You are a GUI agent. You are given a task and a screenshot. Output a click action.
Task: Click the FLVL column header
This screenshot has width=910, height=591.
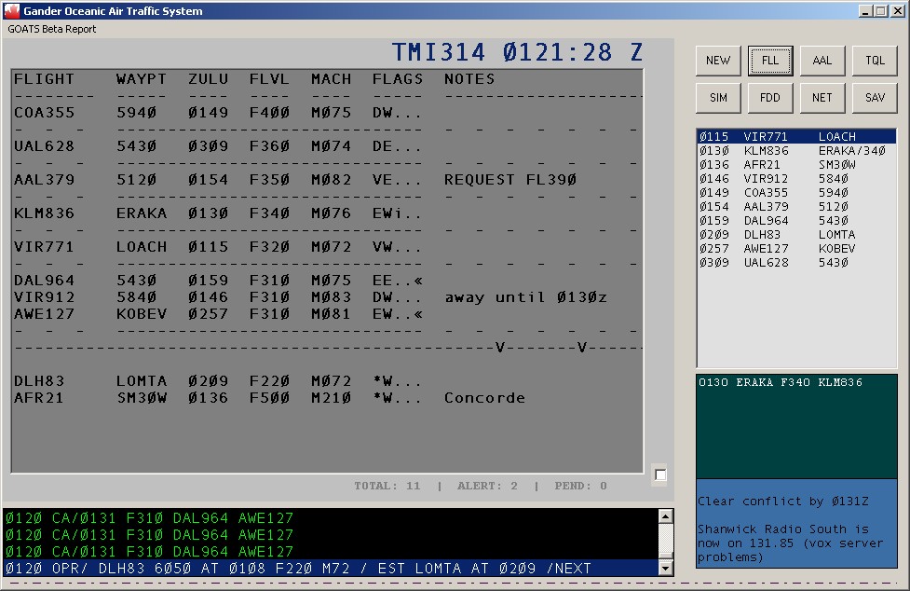(x=269, y=79)
